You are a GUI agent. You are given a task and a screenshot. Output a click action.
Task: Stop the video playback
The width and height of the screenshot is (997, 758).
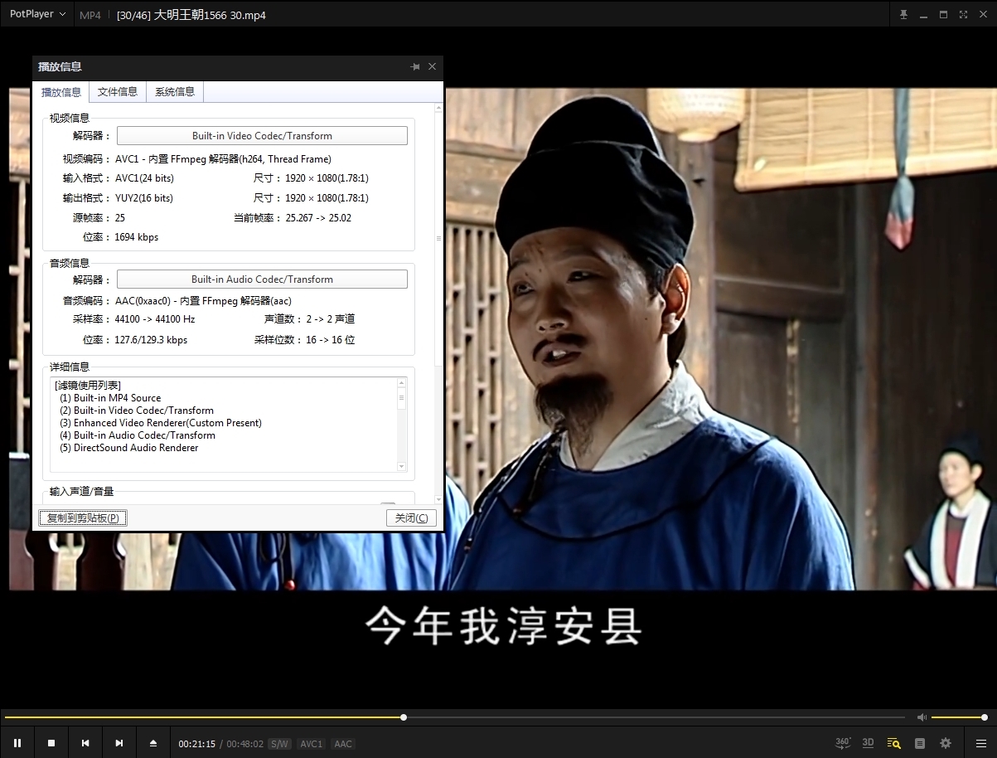[51, 743]
